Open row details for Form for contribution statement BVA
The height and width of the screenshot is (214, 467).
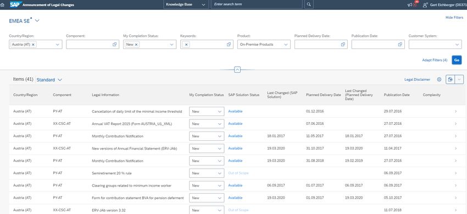coord(455,197)
